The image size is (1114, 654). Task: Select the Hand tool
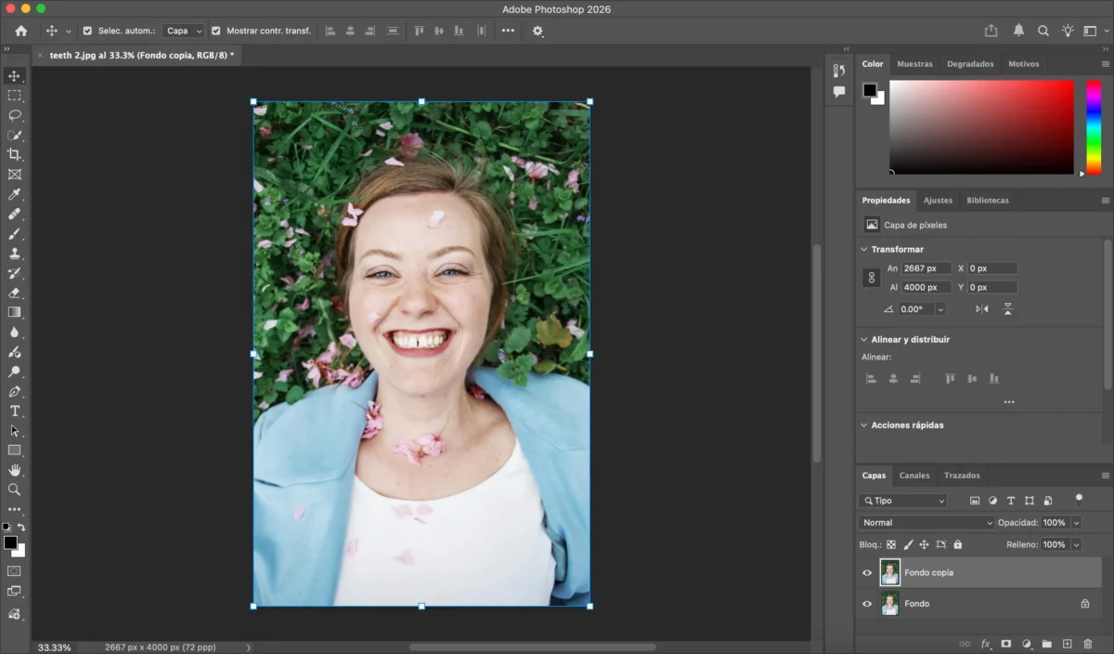14,470
